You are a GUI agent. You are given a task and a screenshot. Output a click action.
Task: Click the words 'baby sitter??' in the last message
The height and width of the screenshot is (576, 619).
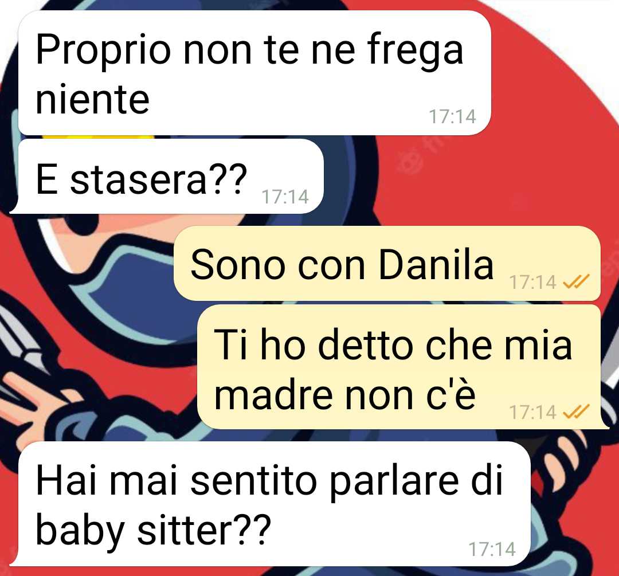[153, 530]
